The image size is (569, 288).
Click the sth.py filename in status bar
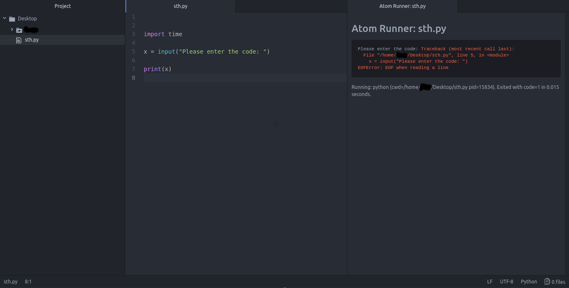pyautogui.click(x=10, y=281)
